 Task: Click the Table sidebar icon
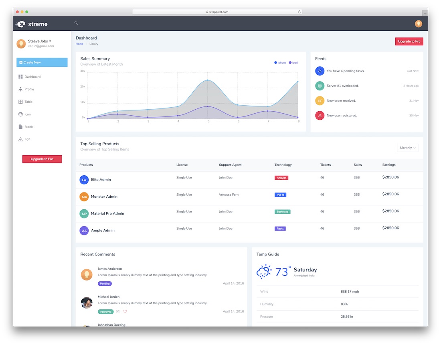tap(20, 102)
